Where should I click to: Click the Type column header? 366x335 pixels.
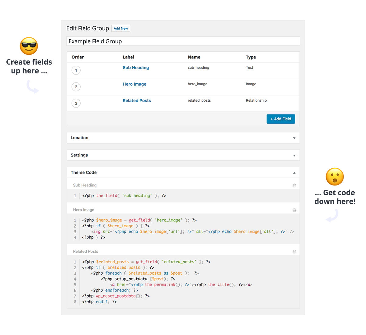pos(251,57)
